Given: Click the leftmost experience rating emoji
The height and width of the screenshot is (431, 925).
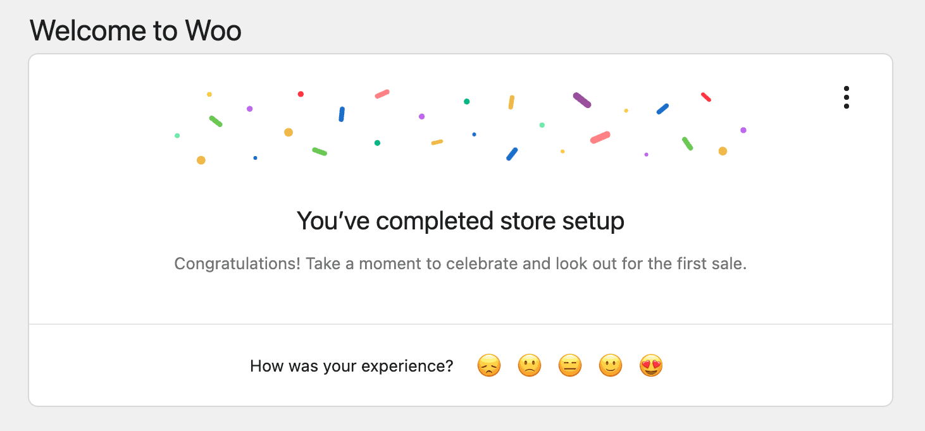Looking at the screenshot, I should click(488, 365).
